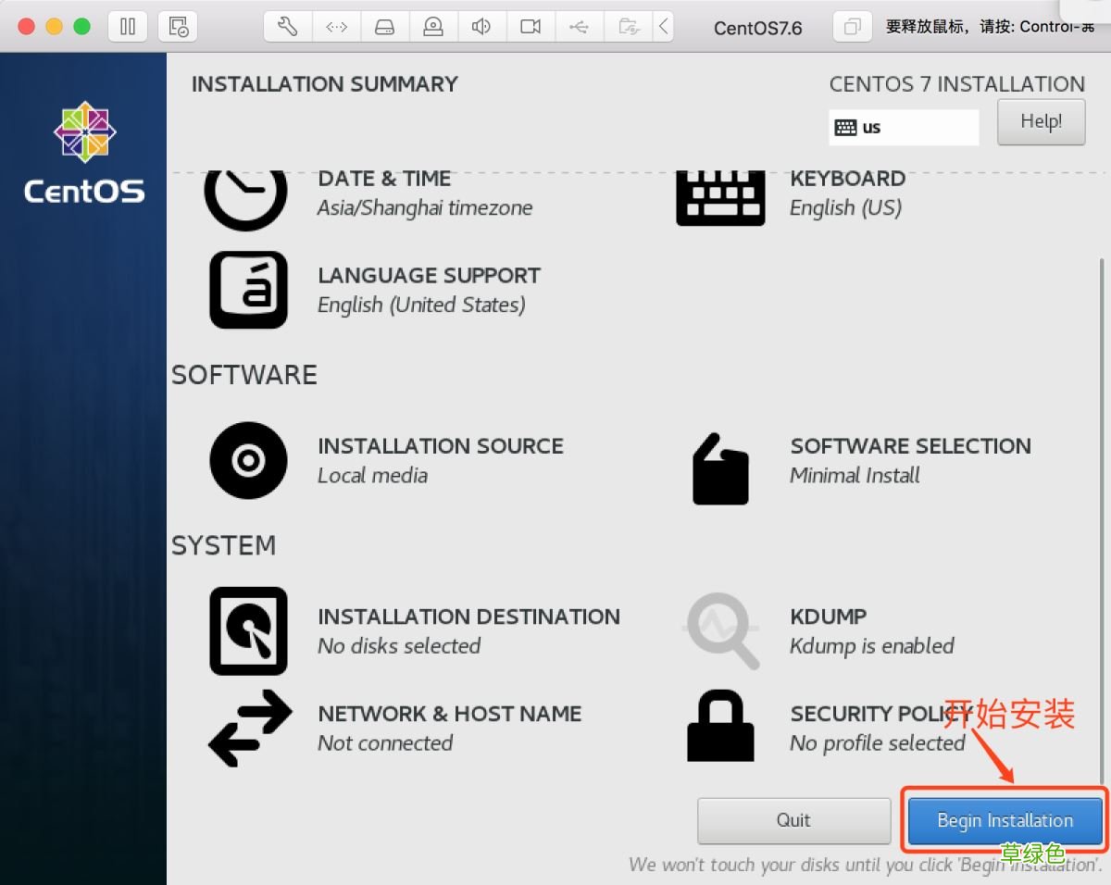Image resolution: width=1111 pixels, height=885 pixels.
Task: Open the Installation Source disc icon
Action: 247,460
